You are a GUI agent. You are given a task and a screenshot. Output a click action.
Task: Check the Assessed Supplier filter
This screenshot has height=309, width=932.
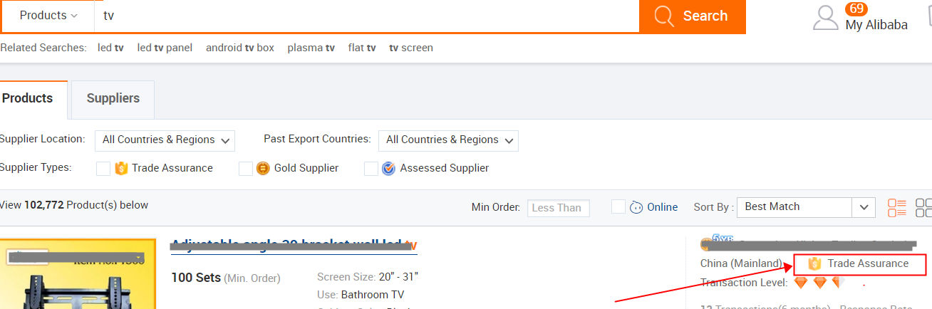coord(371,169)
